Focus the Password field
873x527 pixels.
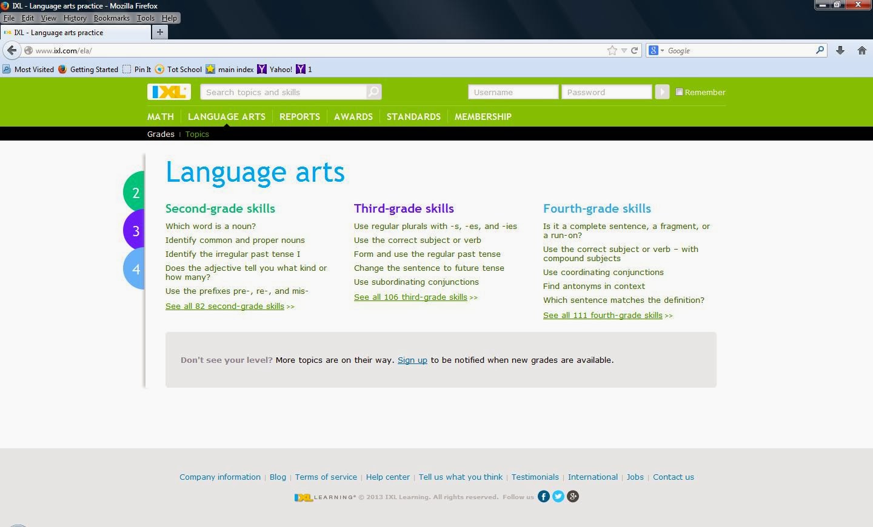[606, 92]
